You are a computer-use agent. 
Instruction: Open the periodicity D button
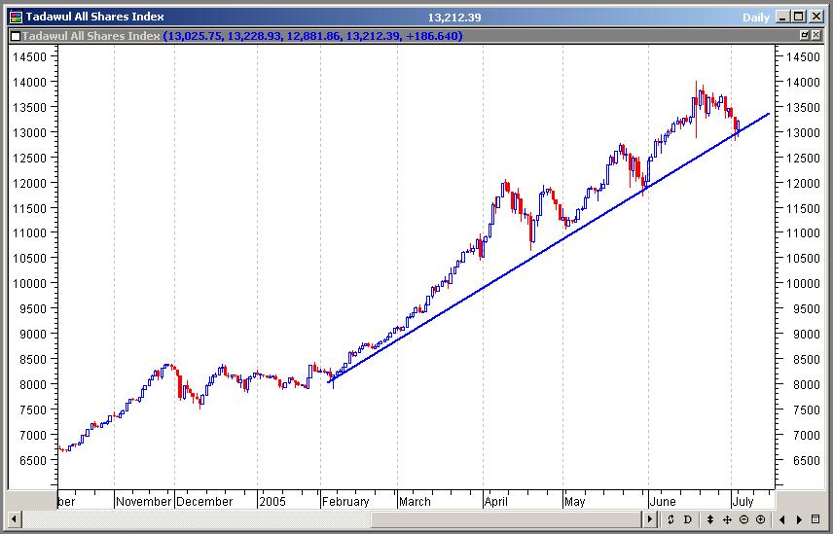[687, 519]
